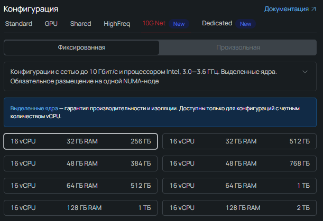
Task: Pick 16 vCPU 64 ГБ RAM 512 ГБ
Action: pyautogui.click(x=80, y=186)
